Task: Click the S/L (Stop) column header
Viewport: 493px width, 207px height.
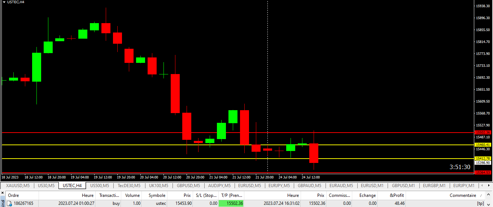Action: (x=205, y=195)
